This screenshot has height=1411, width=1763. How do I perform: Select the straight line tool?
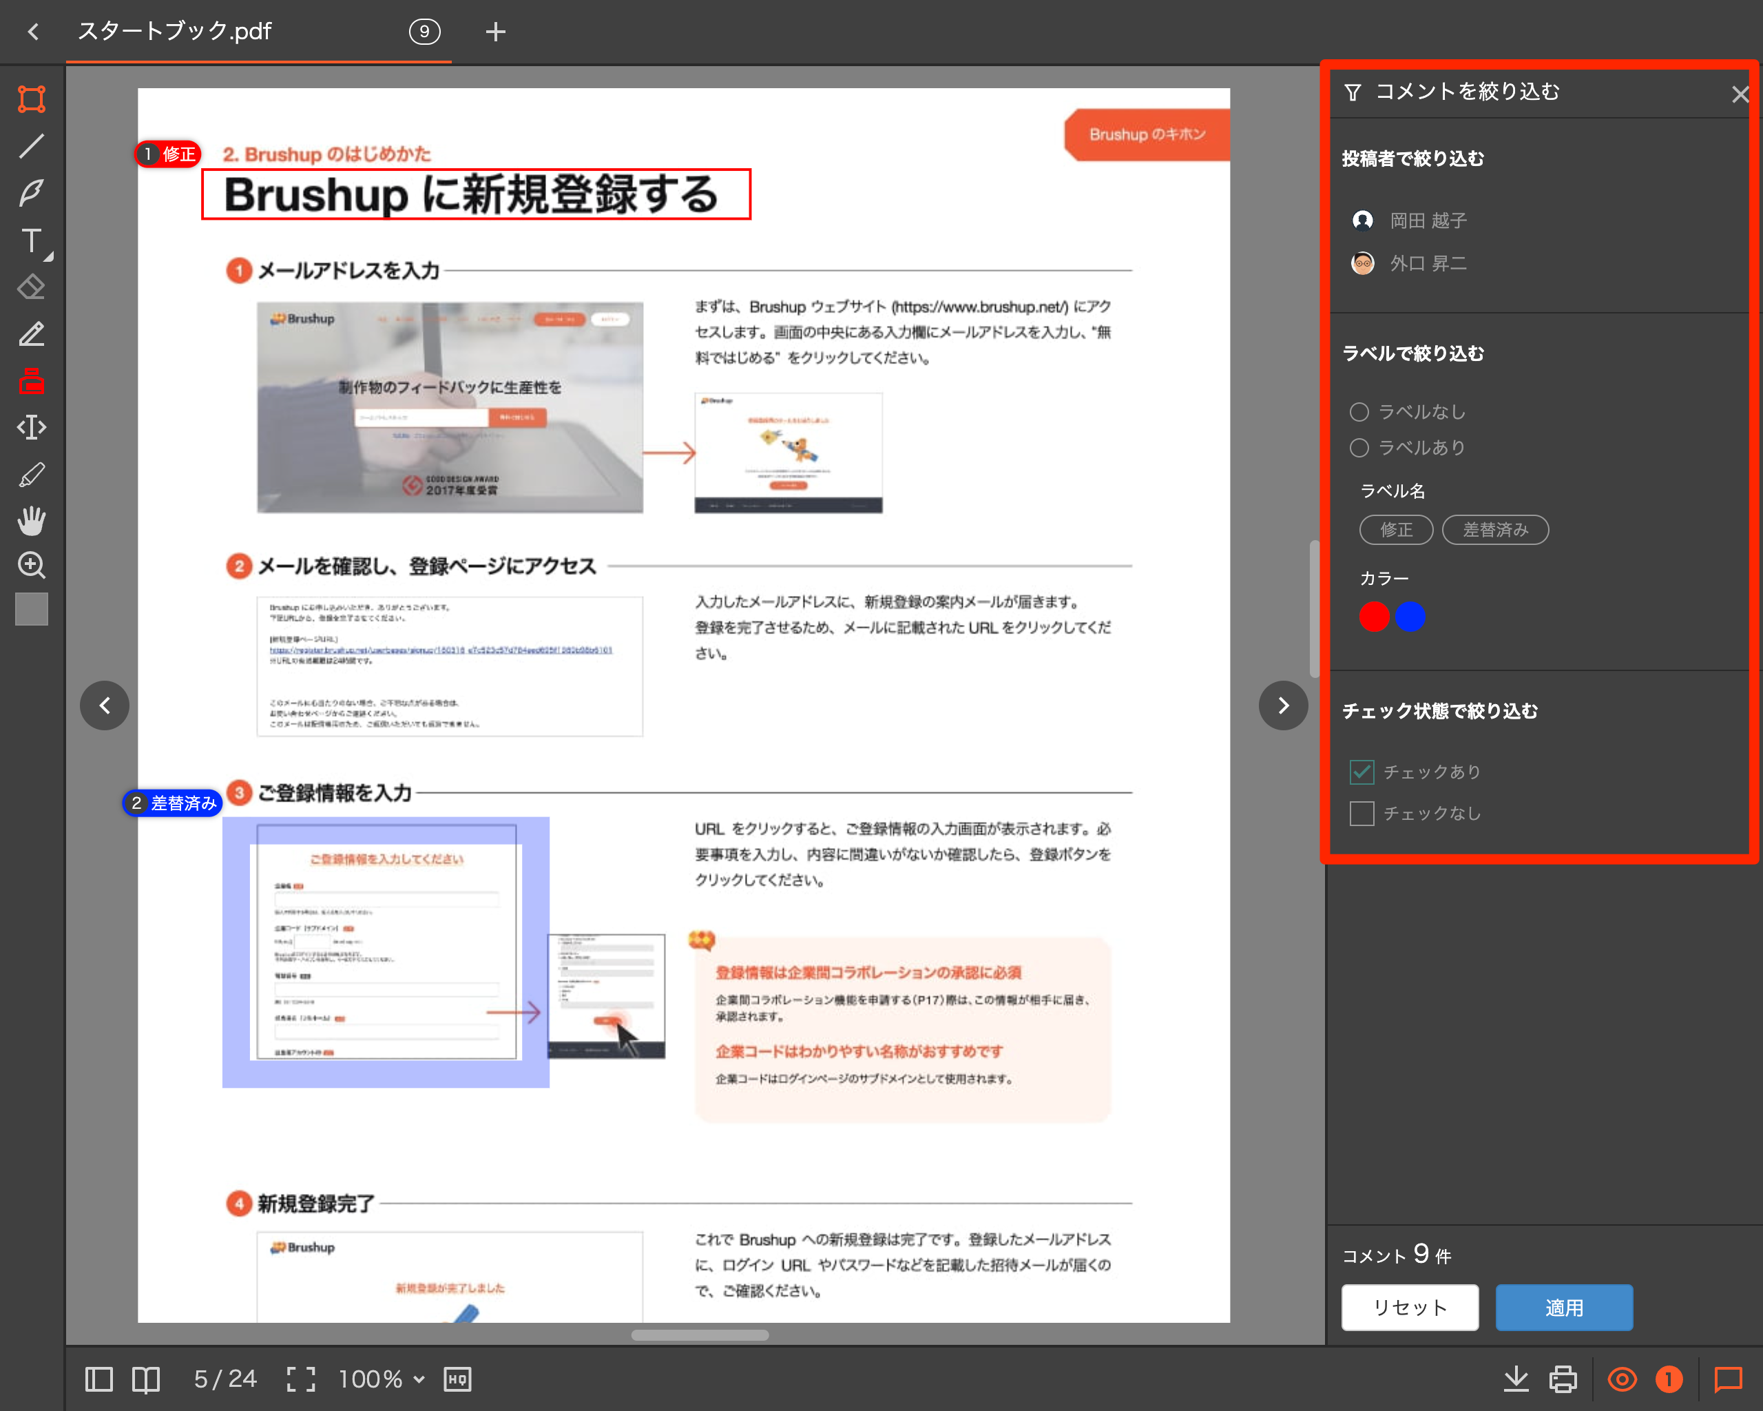click(x=32, y=147)
